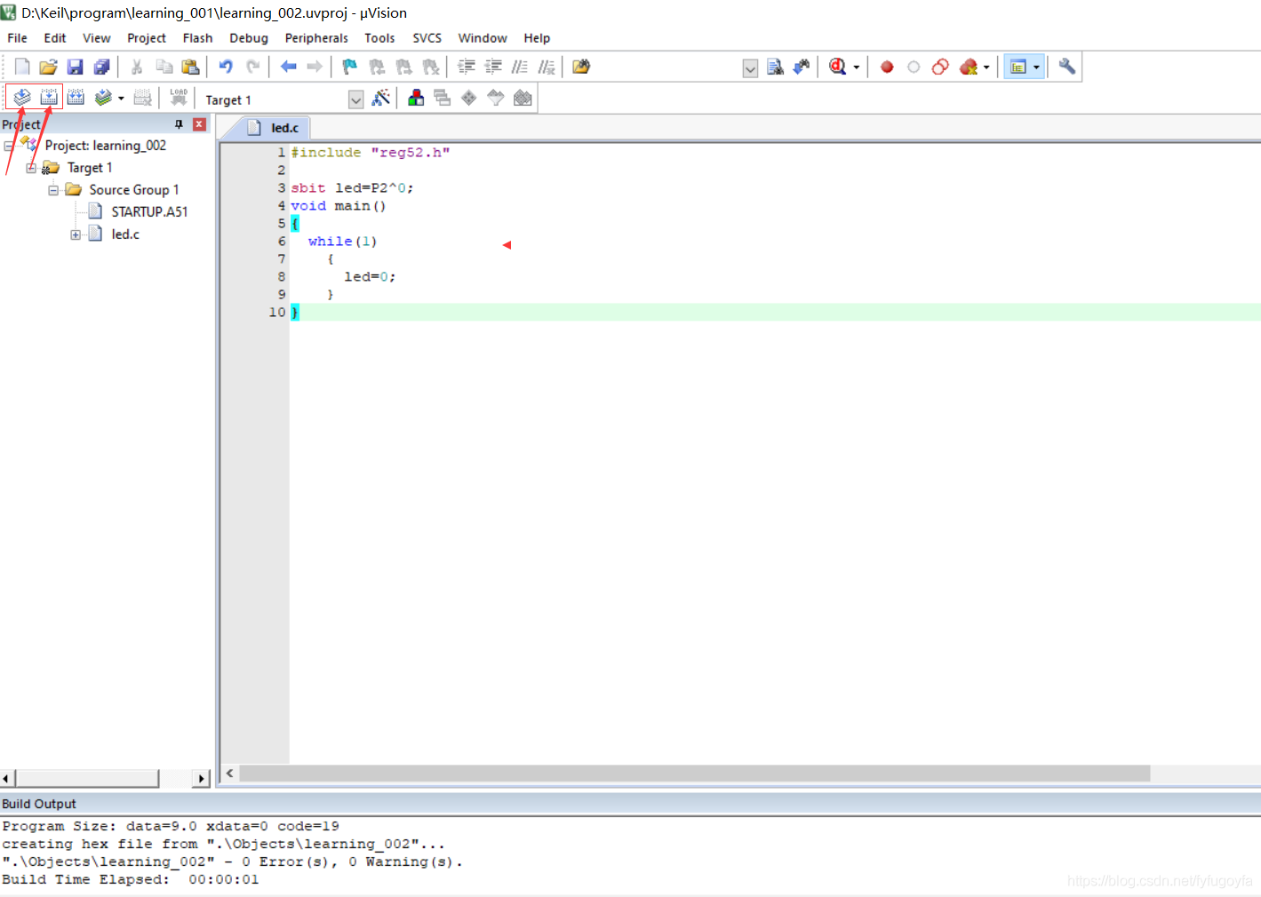1261x897 pixels.
Task: Click the Build Output panel title
Action: tap(39, 804)
